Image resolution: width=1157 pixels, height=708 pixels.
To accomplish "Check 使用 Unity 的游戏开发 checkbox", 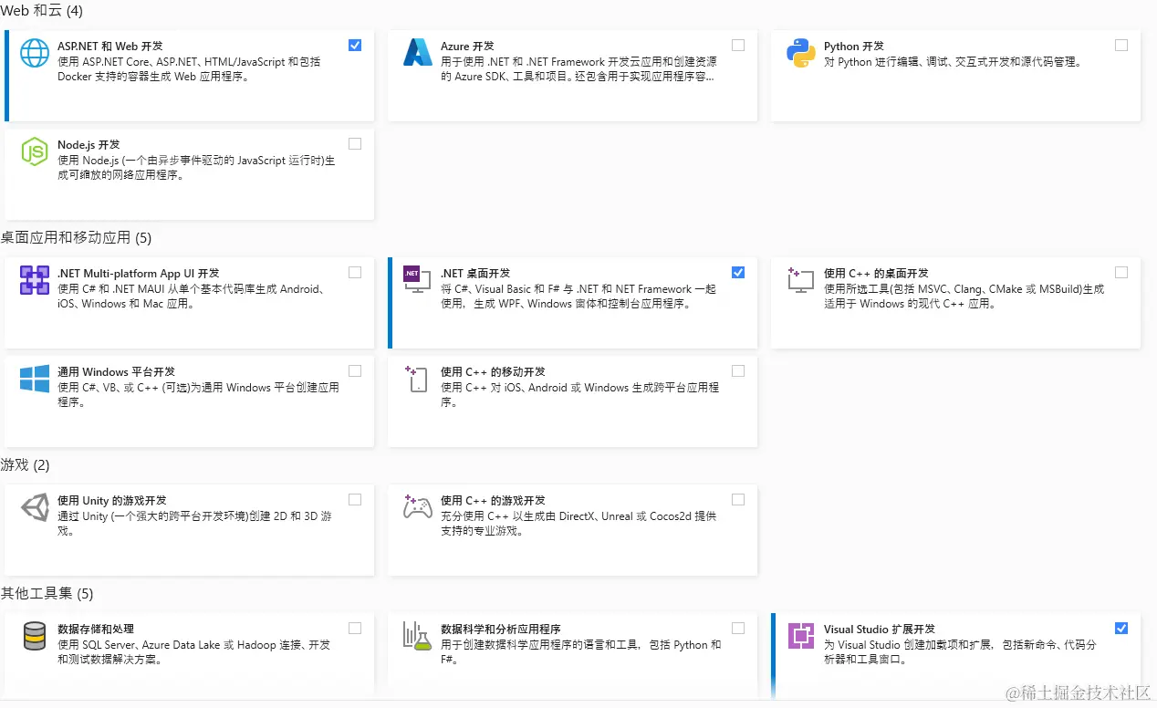I will click(x=355, y=499).
